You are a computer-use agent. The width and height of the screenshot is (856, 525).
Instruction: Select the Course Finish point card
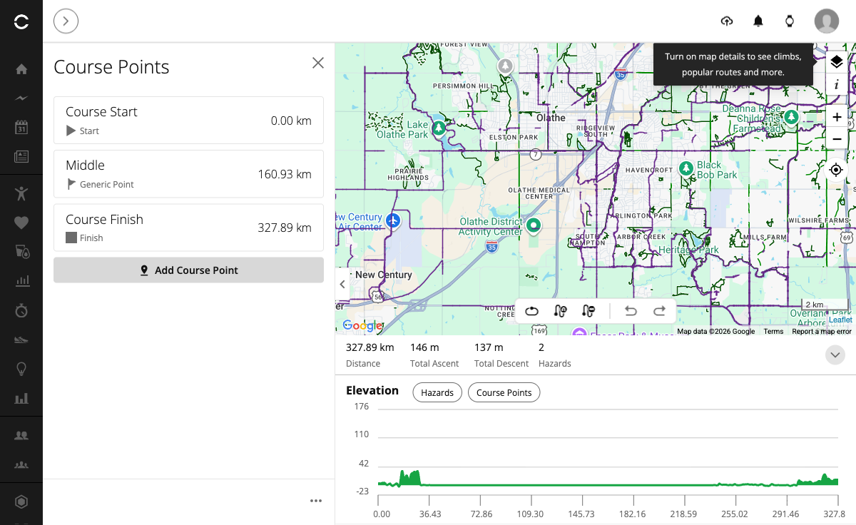pyautogui.click(x=188, y=228)
